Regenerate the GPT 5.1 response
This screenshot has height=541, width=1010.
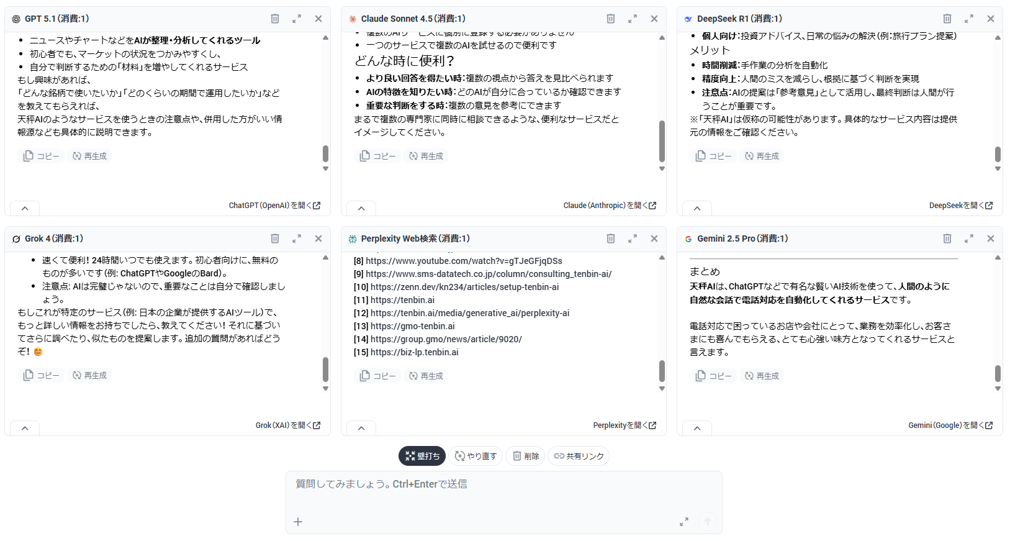tap(90, 156)
